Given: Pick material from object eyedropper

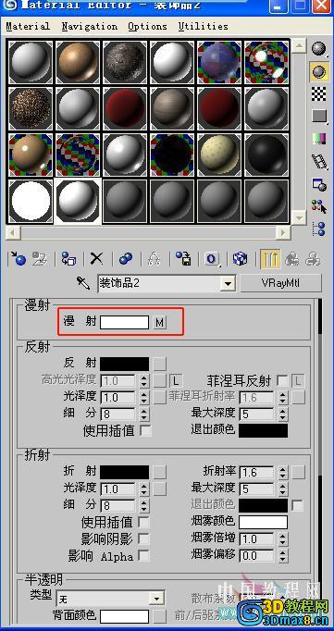Looking at the screenshot, I should [83, 283].
